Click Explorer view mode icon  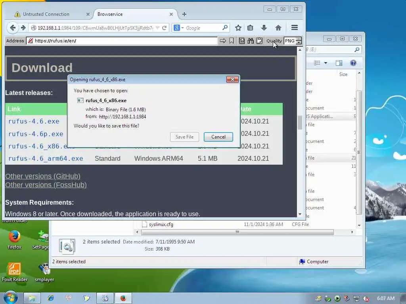(317, 63)
